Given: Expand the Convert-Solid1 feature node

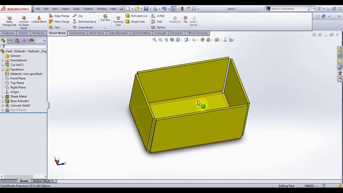Looking at the screenshot, I should click(x=3, y=106).
